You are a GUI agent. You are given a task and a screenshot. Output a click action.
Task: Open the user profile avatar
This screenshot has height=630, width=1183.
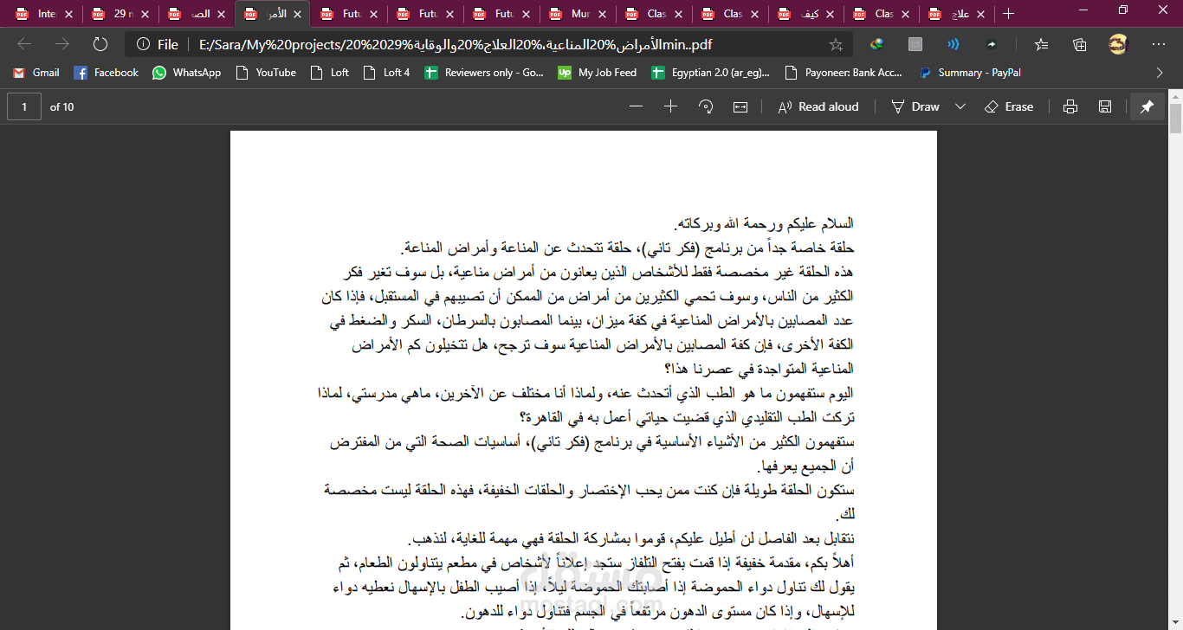1118,44
